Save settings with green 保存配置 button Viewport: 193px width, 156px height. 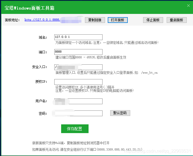point(75,129)
